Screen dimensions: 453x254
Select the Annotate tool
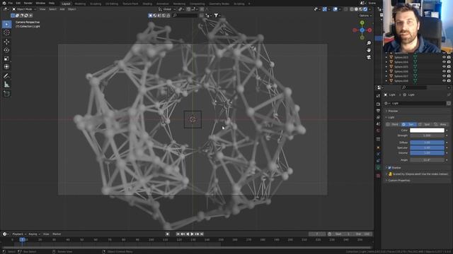pyautogui.click(x=6, y=76)
